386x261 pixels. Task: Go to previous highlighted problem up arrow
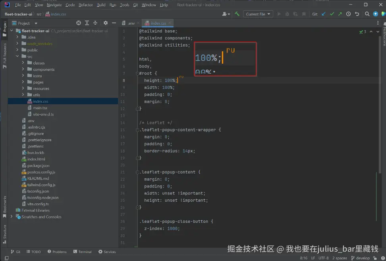pyautogui.click(x=371, y=31)
